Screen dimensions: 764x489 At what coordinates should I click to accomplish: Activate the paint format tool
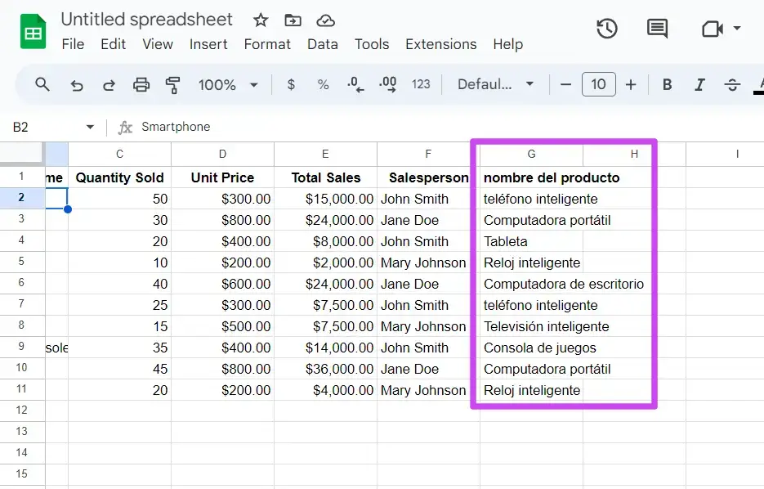(172, 85)
